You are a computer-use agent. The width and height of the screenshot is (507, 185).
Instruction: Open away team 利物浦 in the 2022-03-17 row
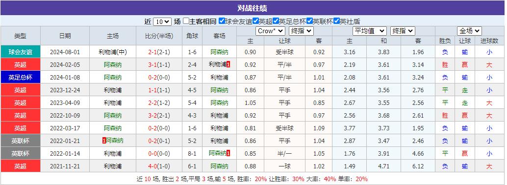pos(219,128)
